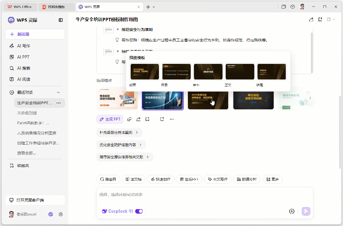
Task: Click the purple membership badge icon
Action: tap(51, 215)
